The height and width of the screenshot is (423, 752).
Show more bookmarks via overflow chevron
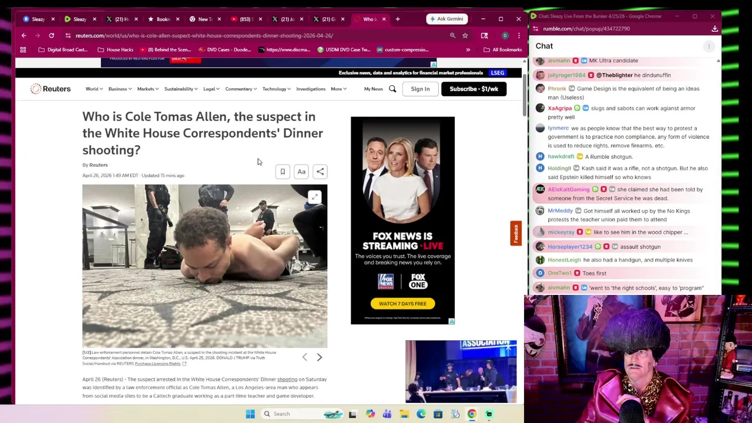pos(468,49)
